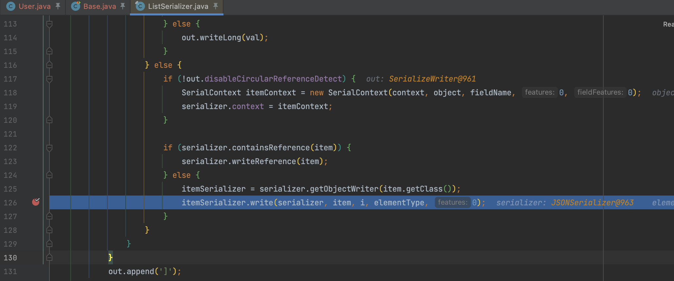674x281 pixels.
Task: Click line number 121 in the gutter
Action: tap(10, 134)
